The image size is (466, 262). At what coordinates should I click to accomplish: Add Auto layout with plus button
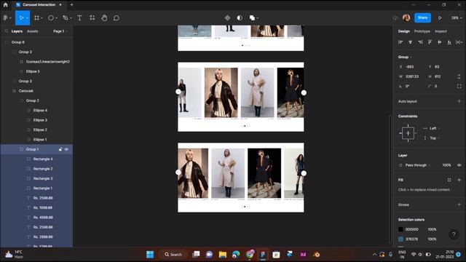coord(459,101)
